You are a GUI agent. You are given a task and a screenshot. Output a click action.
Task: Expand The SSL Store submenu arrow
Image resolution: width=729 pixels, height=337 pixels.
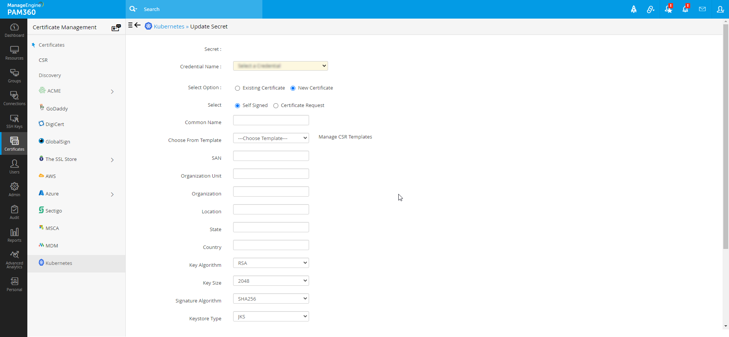click(112, 160)
